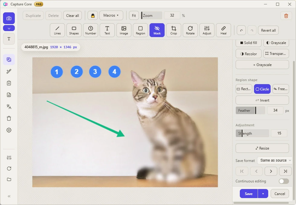Select Rect... region shape

(x=244, y=89)
